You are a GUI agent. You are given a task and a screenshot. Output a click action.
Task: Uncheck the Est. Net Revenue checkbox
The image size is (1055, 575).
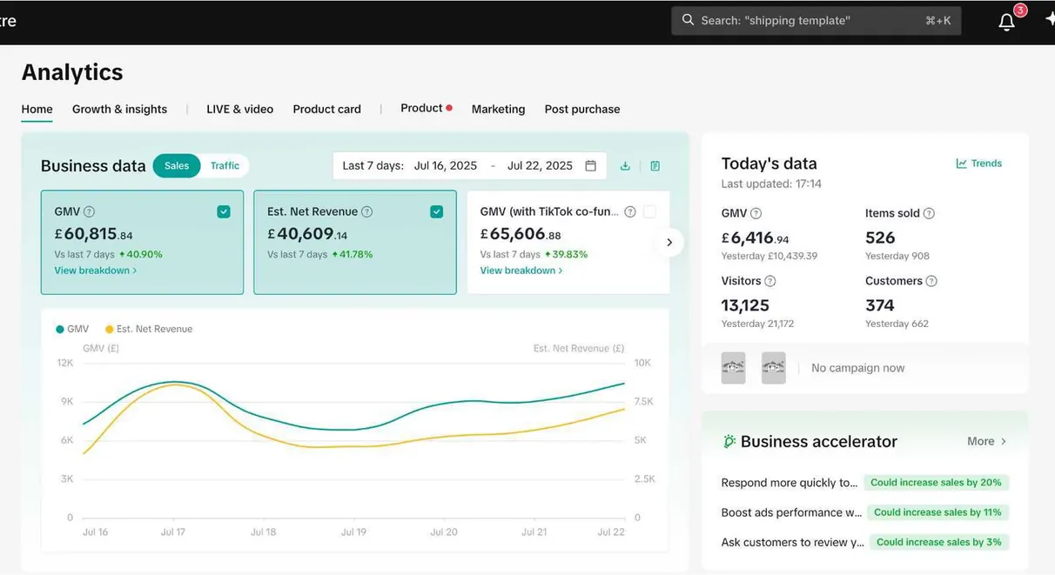(x=436, y=211)
